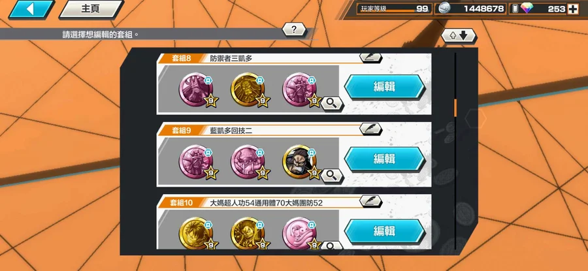Select the Kaido portrait medal in 套組9
This screenshot has width=588, height=271.
pos(300,162)
